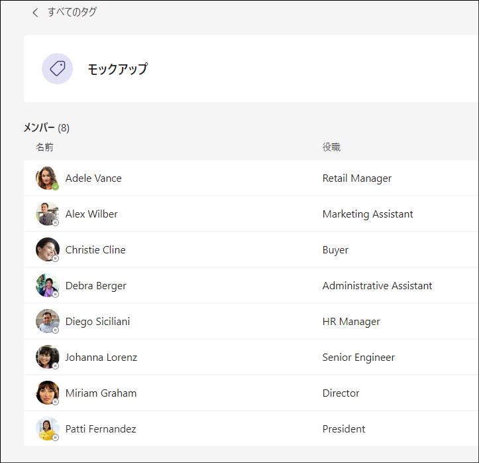This screenshot has width=479, height=463.
Task: Click the すべてのタグ back link
Action: (72, 12)
